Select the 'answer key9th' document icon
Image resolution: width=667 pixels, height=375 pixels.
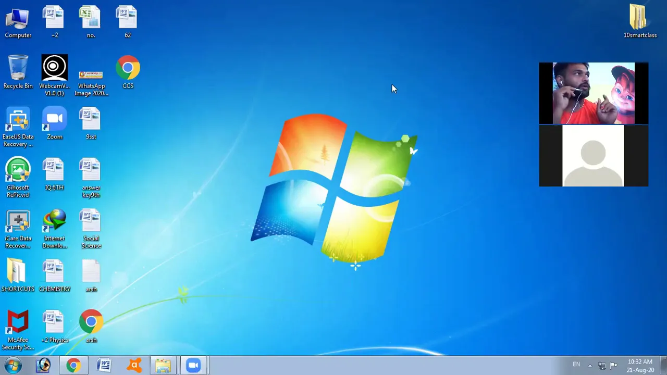pos(91,178)
